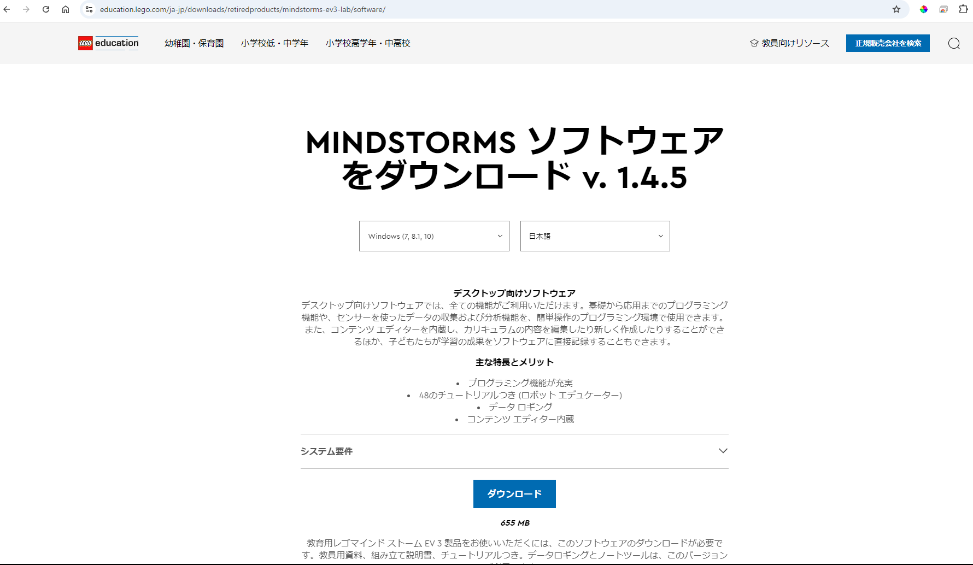Image resolution: width=973 pixels, height=565 pixels.
Task: Click 正規販売会社を検索 button
Action: 888,43
